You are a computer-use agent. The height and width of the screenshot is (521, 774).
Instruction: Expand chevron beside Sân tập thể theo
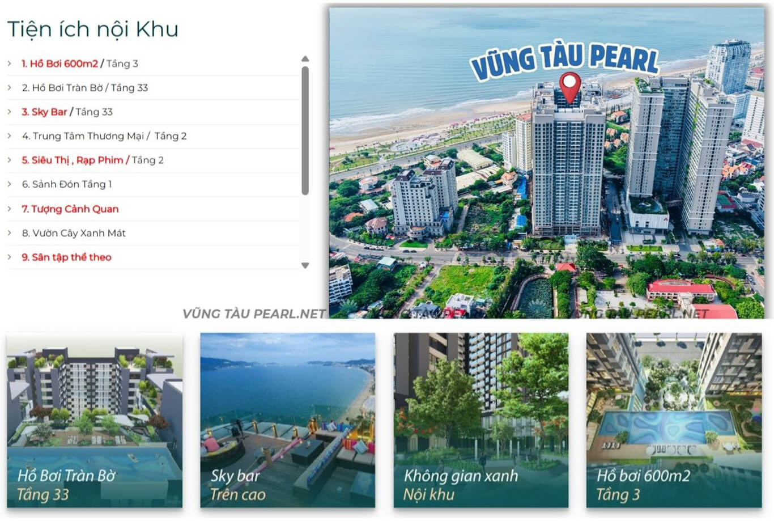click(x=10, y=257)
